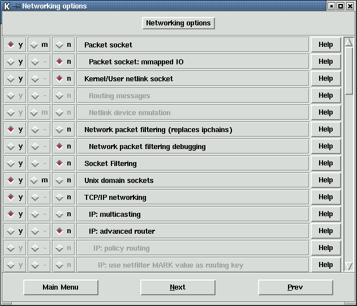Click the pin icon in the titlebar

click(x=17, y=6)
